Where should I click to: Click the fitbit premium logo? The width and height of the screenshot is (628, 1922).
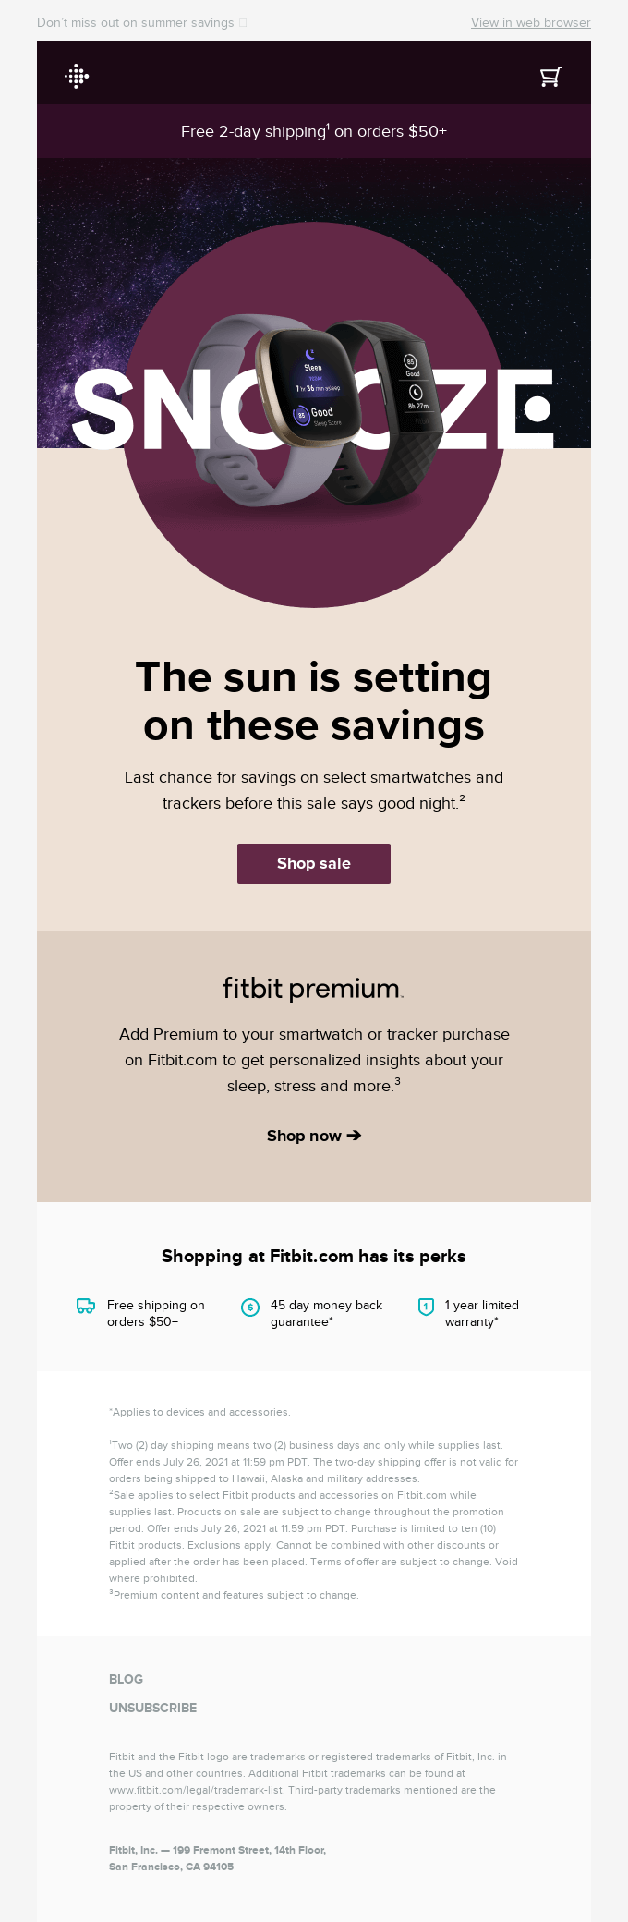313,987
